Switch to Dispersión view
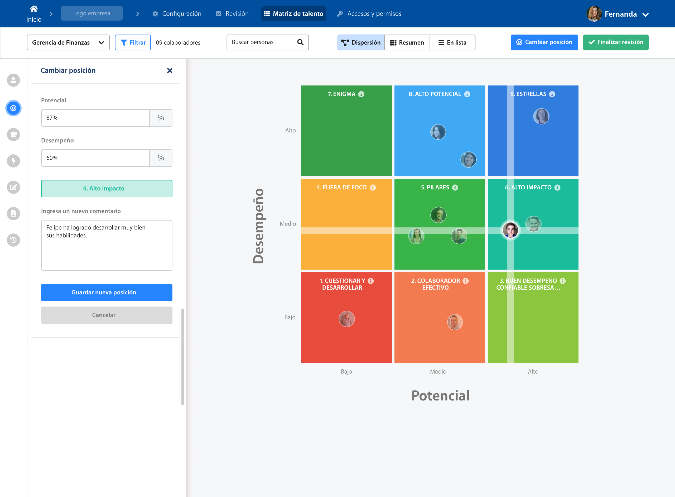 click(x=361, y=42)
